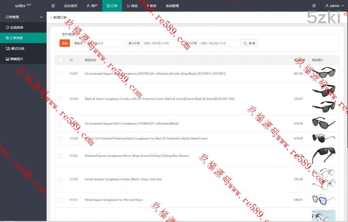The height and width of the screenshot is (222, 348).
Task: Click the refresh icon in top bar
Action: pyautogui.click(x=314, y=6)
